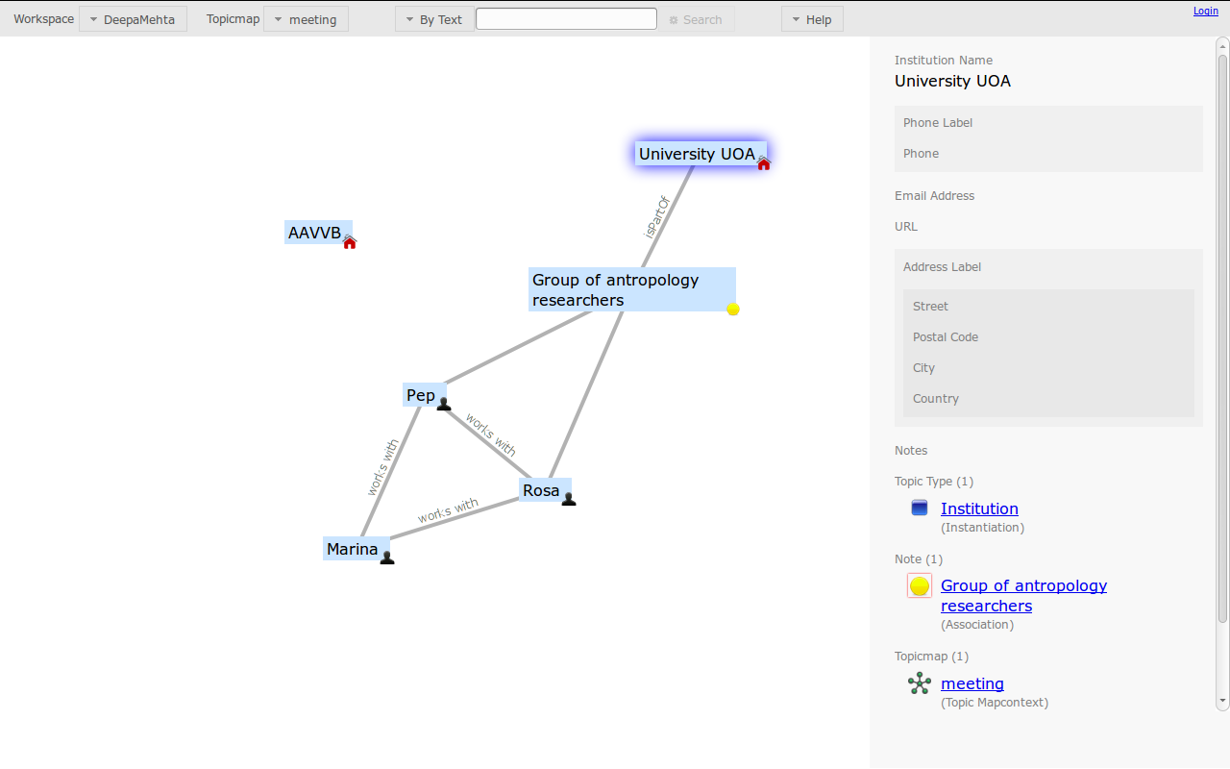Click the Country field name
The height and width of the screenshot is (769, 1230).
coord(936,399)
